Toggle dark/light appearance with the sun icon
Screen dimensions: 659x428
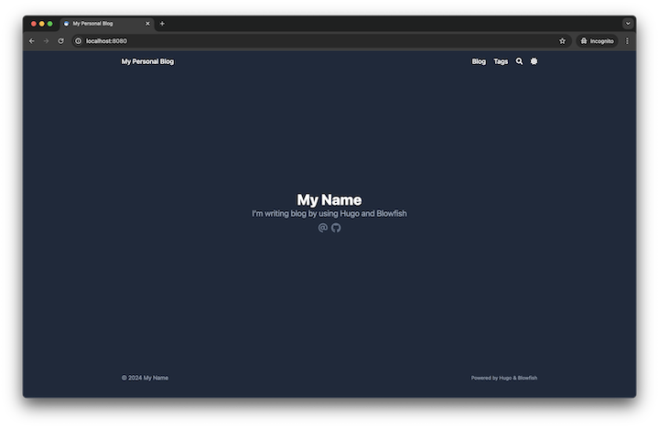[x=535, y=61]
